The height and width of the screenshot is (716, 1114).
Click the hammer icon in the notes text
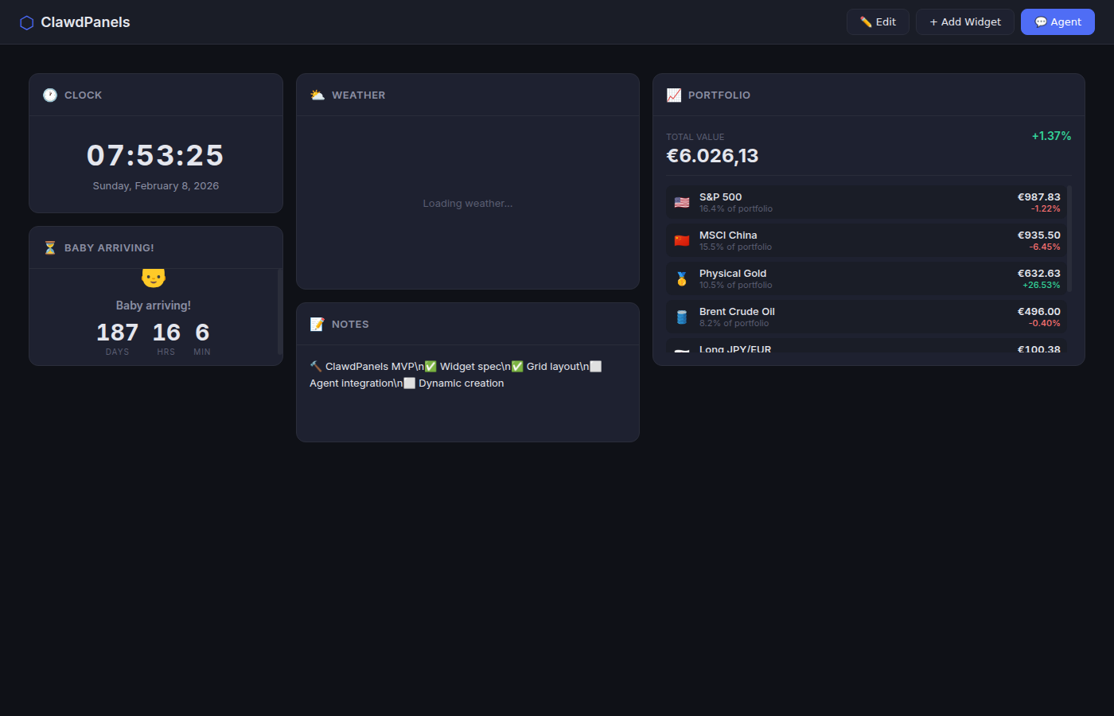point(316,366)
